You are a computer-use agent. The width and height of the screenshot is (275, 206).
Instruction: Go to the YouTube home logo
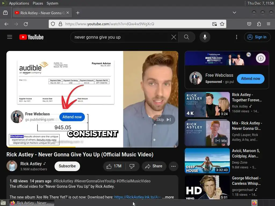(31, 37)
